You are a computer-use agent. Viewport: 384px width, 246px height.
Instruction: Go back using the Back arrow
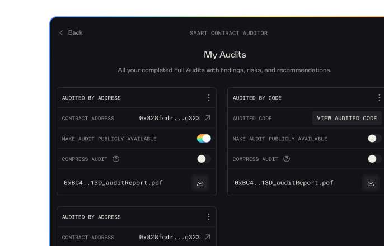(x=61, y=33)
